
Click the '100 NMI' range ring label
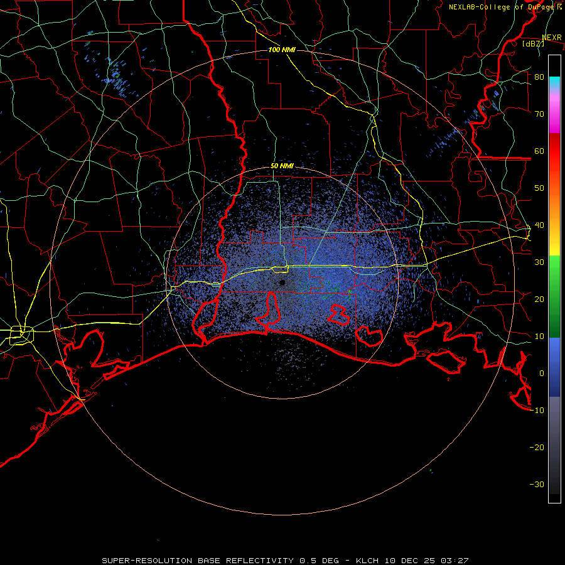coord(282,50)
